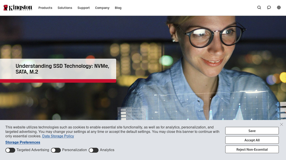Expand the Solutions menu
Viewport: 286px width, 160px height.
[65, 8]
